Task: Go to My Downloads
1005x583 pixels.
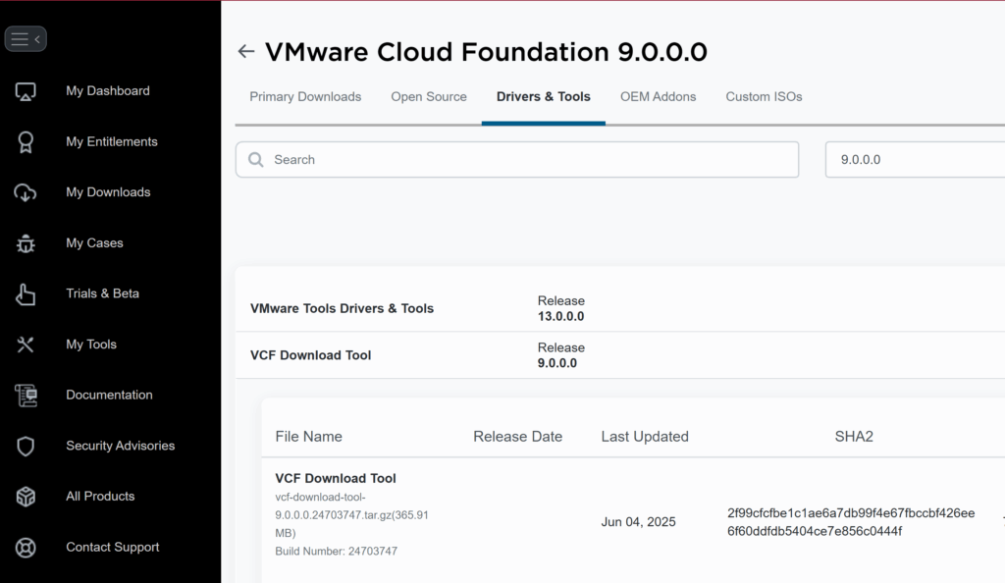Action: (108, 192)
